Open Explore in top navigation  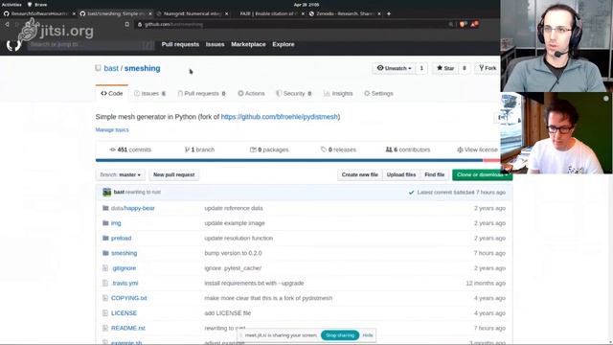click(x=284, y=44)
